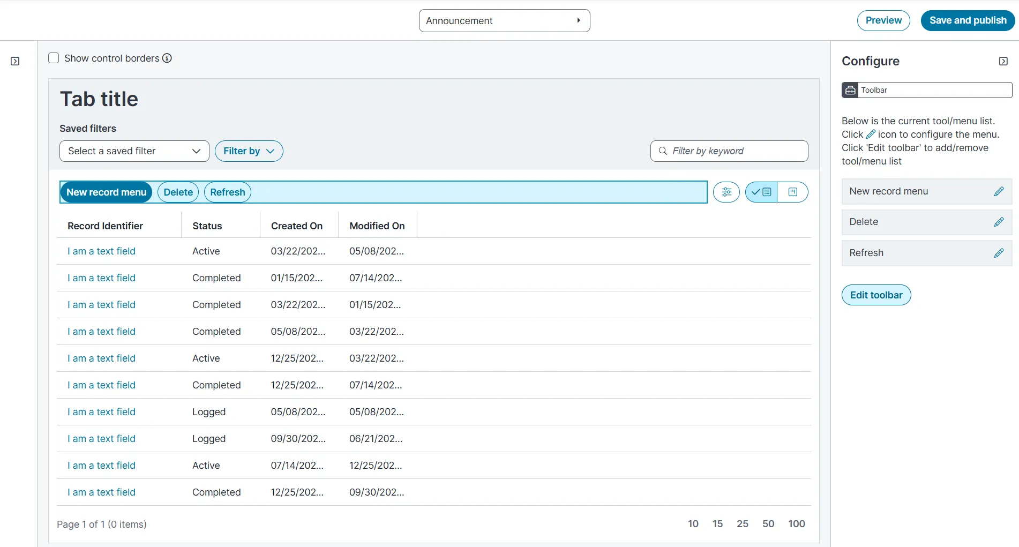Image resolution: width=1019 pixels, height=547 pixels.
Task: Open text field link created 03/22, Active
Action: coord(101,251)
